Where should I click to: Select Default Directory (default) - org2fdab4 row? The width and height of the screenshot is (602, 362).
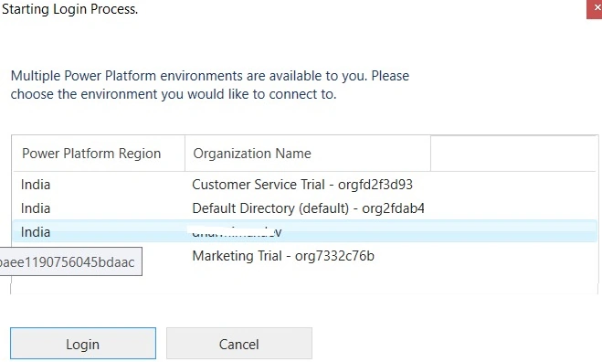304,208
